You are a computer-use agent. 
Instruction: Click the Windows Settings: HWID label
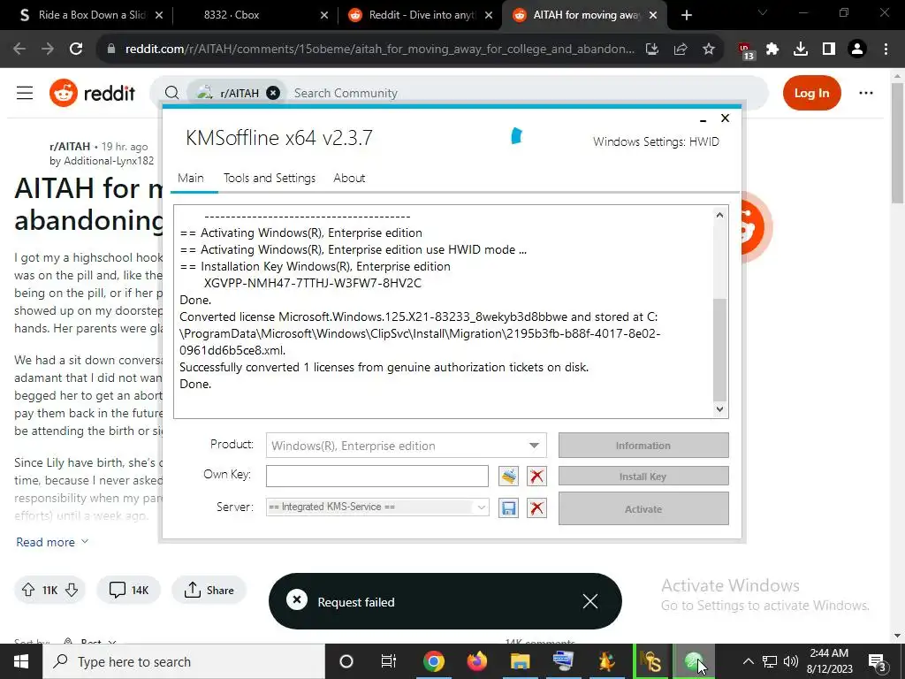657,141
